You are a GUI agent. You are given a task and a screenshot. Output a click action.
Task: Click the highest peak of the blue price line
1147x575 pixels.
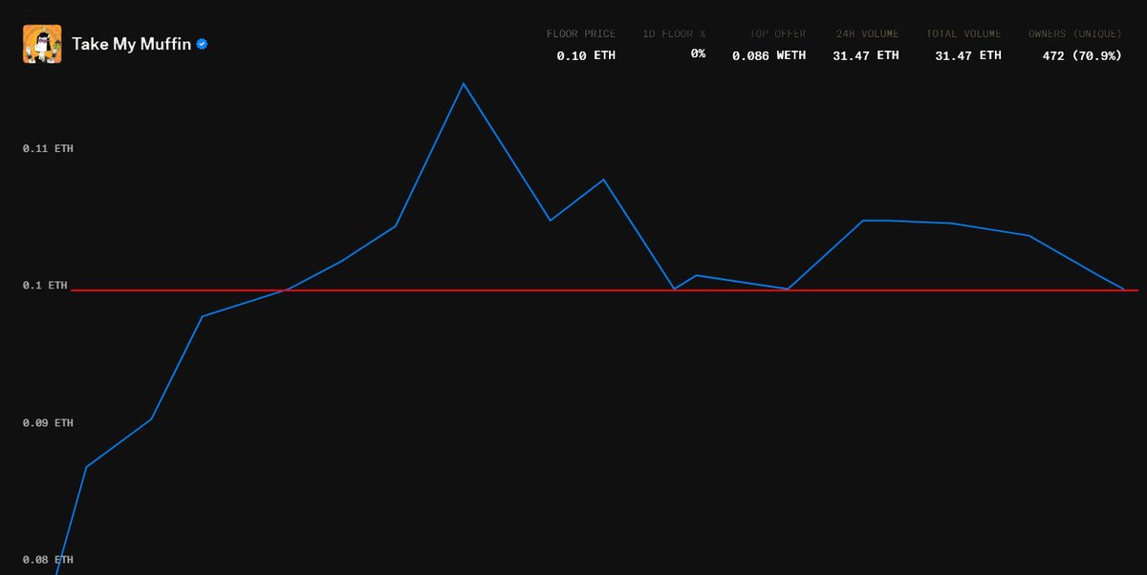click(464, 84)
